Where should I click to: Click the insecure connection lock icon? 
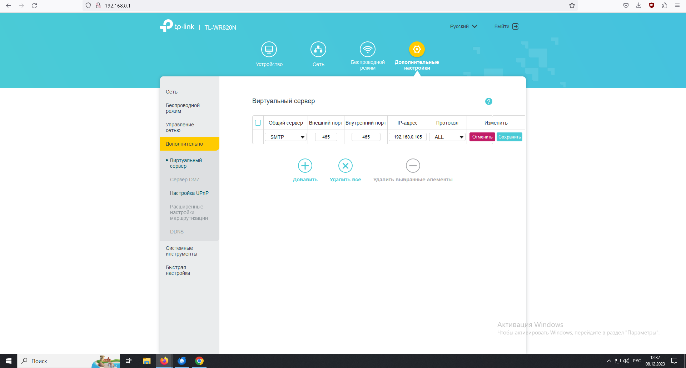(98, 6)
